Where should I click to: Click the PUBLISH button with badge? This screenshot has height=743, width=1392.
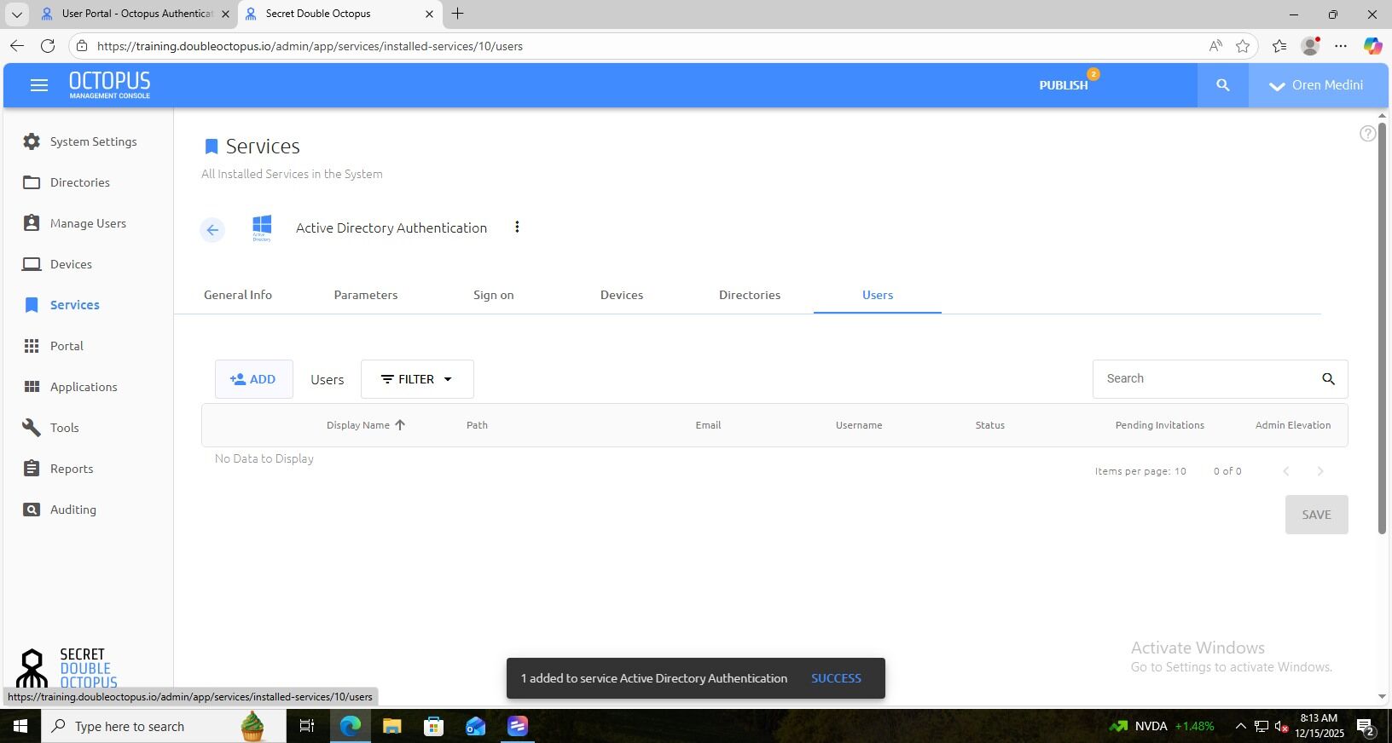(x=1064, y=85)
